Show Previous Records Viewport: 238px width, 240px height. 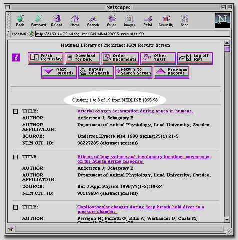(171, 72)
